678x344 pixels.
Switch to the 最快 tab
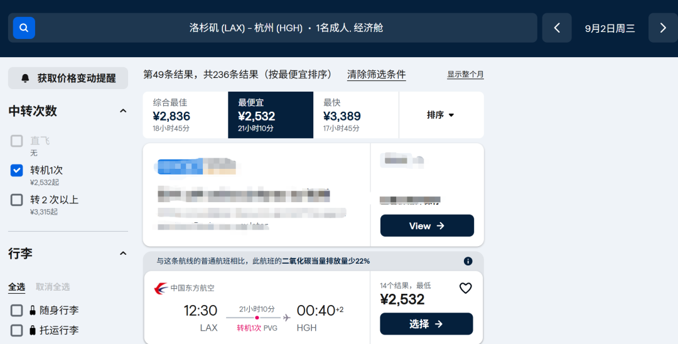[x=356, y=115]
